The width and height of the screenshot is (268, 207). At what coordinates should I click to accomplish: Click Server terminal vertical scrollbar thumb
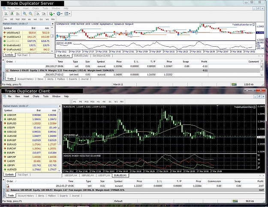(262, 66)
